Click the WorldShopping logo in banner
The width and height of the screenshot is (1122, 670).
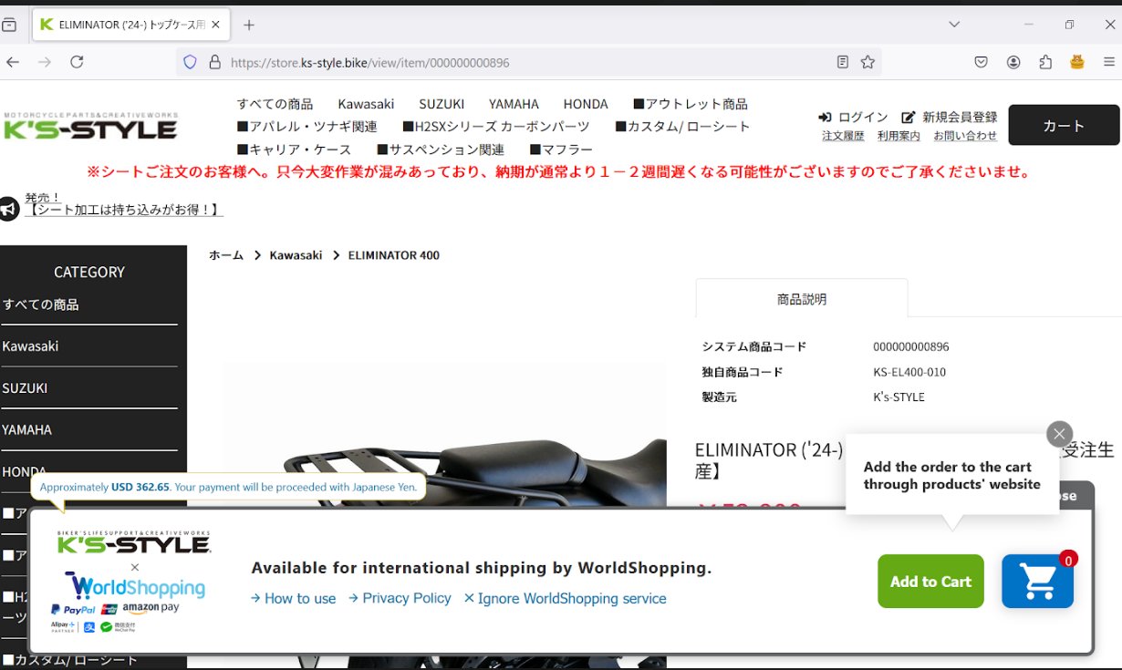click(135, 586)
